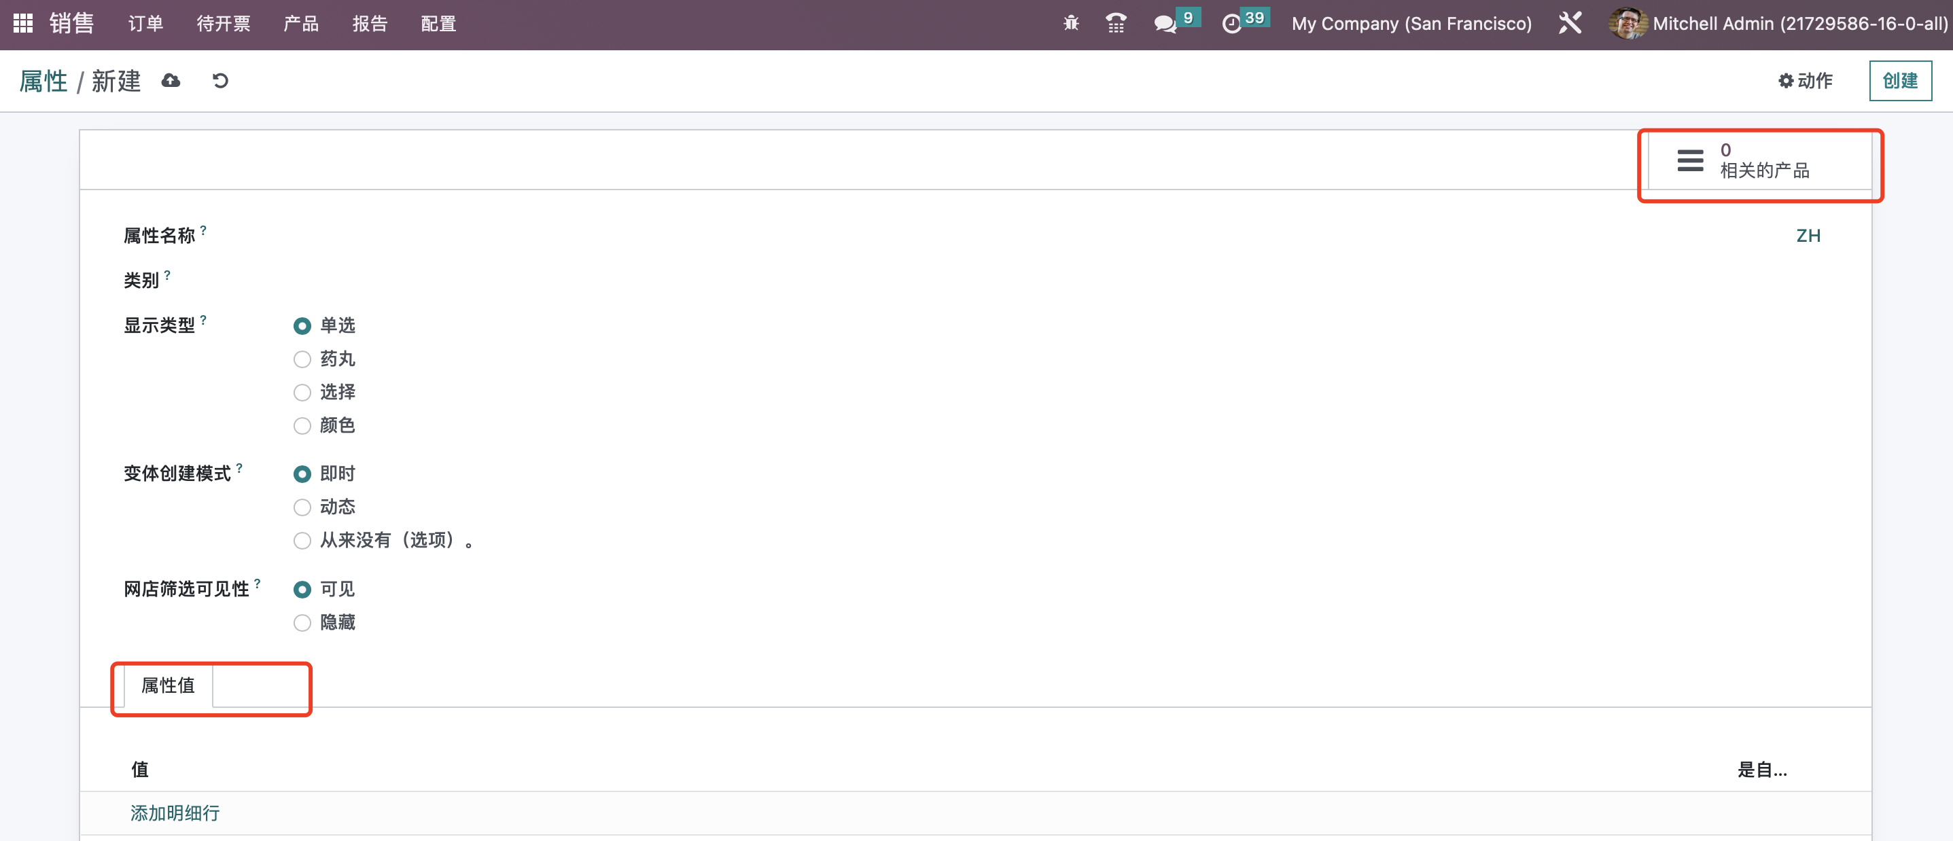Switch to the 属性值 tab
The image size is (1953, 841).
pos(169,685)
